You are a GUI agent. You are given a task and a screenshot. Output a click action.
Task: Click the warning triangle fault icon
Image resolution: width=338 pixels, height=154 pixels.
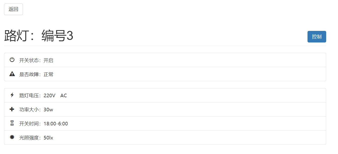click(12, 74)
